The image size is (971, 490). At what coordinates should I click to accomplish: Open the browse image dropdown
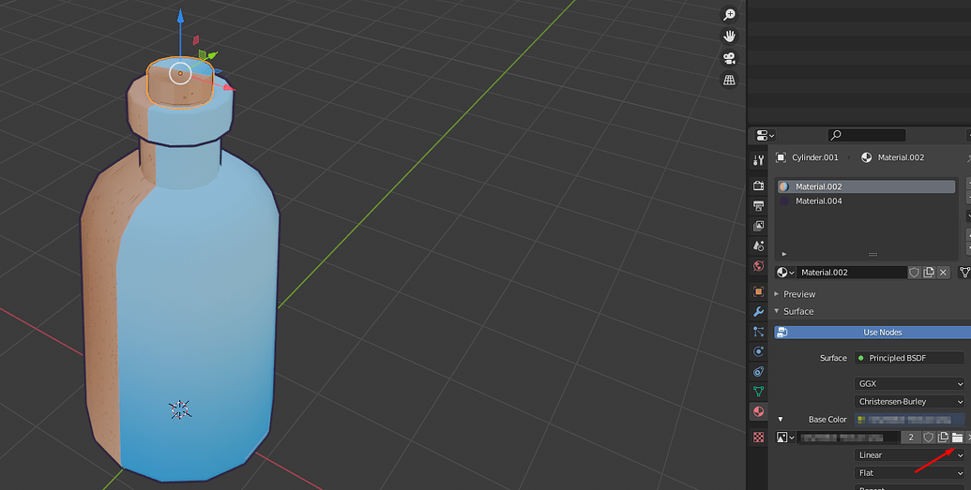coord(784,438)
